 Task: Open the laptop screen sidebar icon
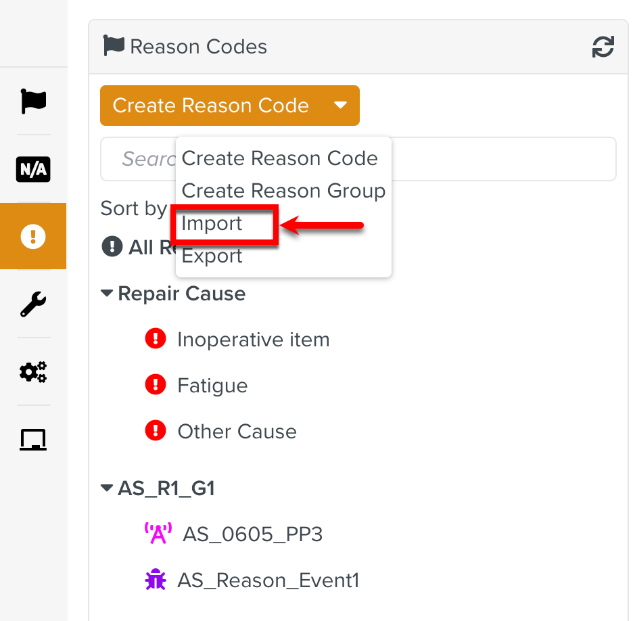(x=33, y=440)
